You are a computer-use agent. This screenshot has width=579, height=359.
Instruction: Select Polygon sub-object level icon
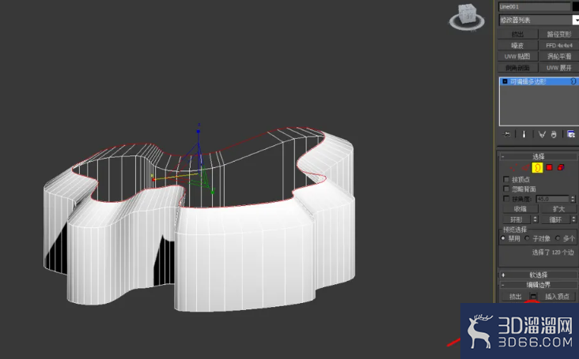tap(549, 167)
